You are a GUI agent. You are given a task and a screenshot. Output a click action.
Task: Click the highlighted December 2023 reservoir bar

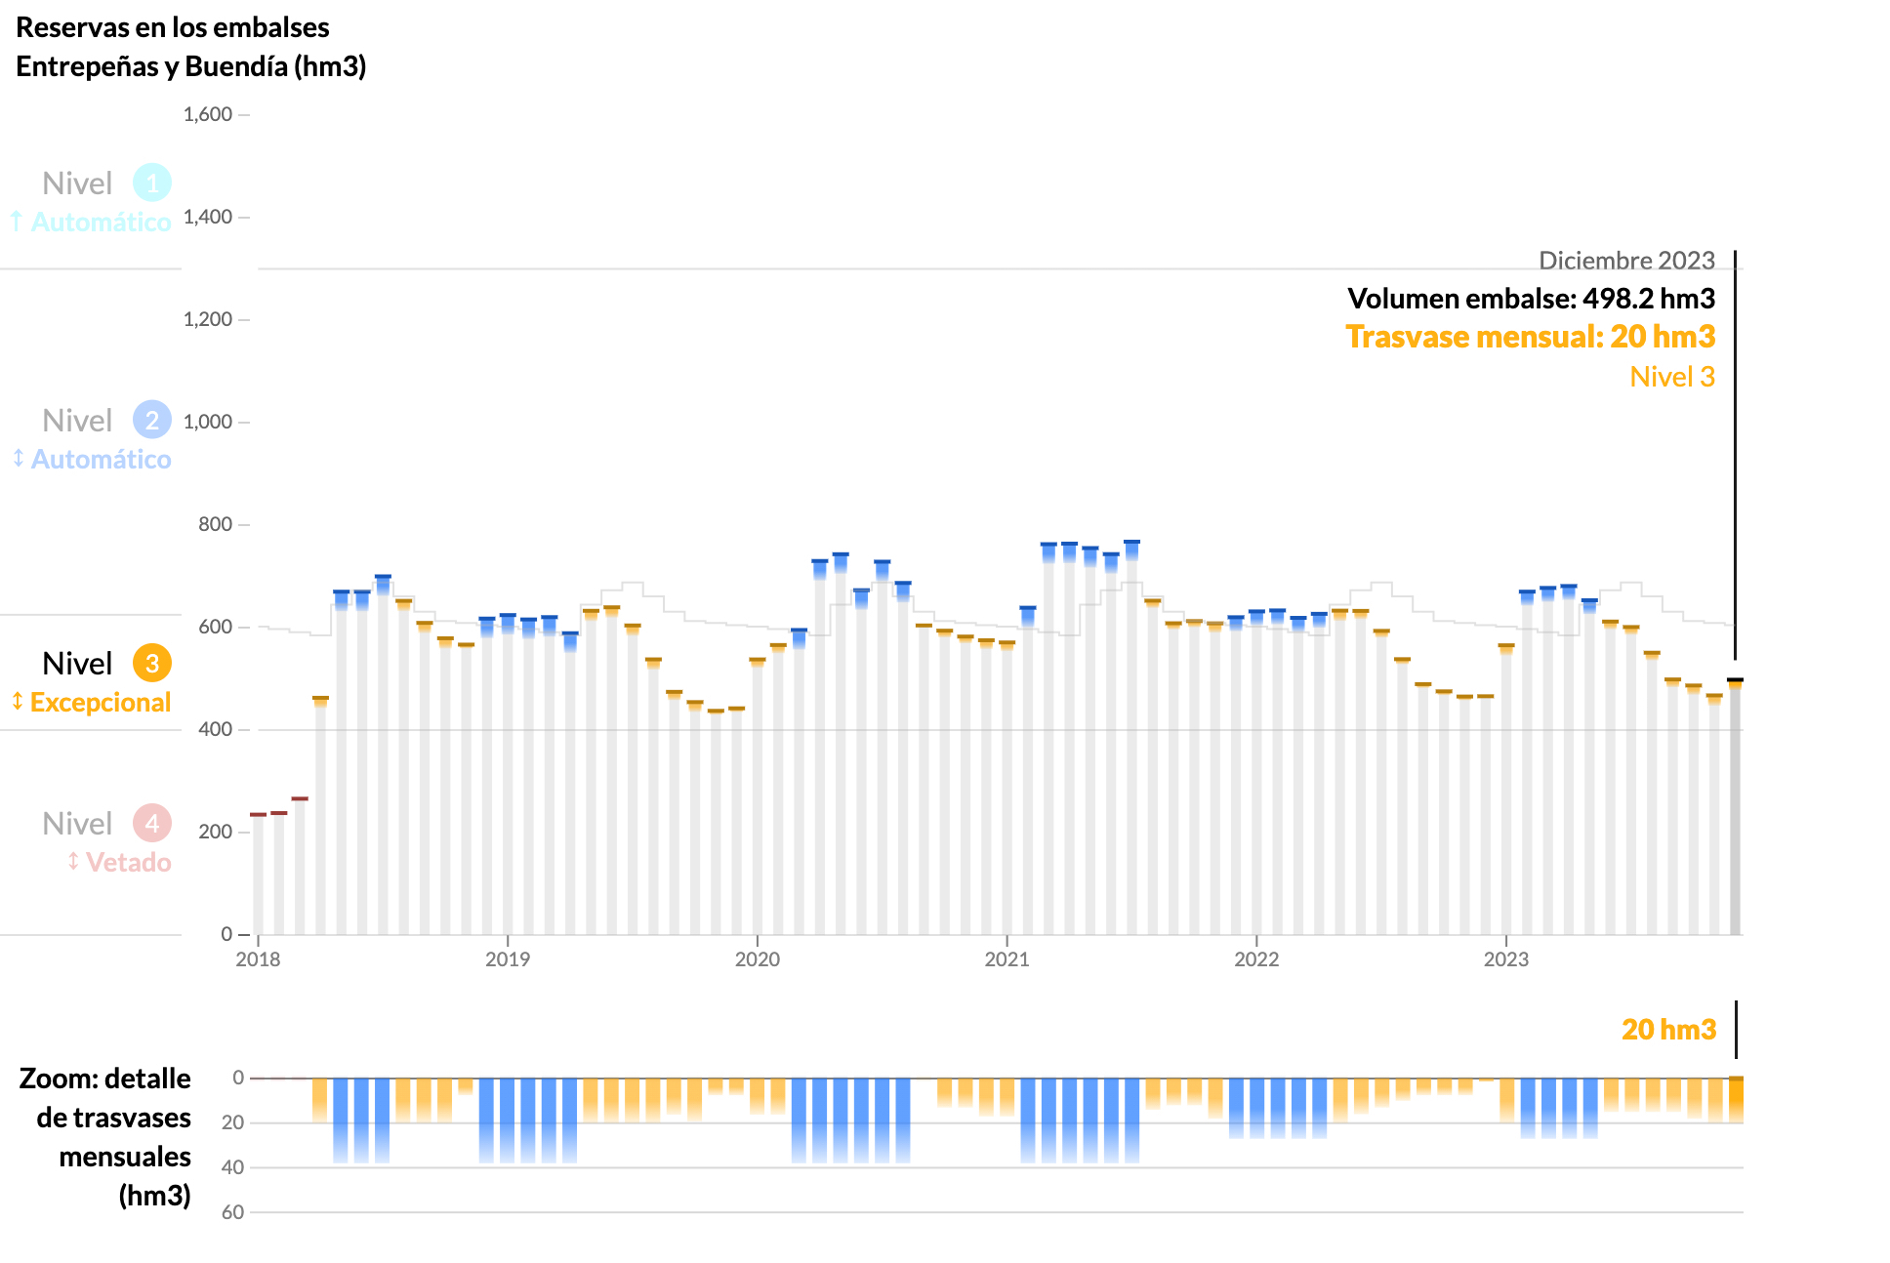click(x=1735, y=810)
